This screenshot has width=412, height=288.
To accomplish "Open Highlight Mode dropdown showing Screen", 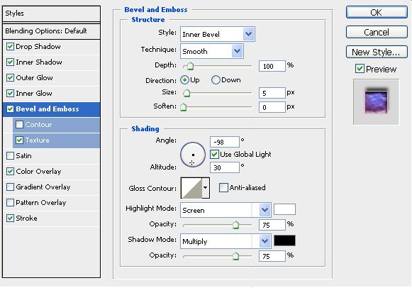I will click(226, 210).
